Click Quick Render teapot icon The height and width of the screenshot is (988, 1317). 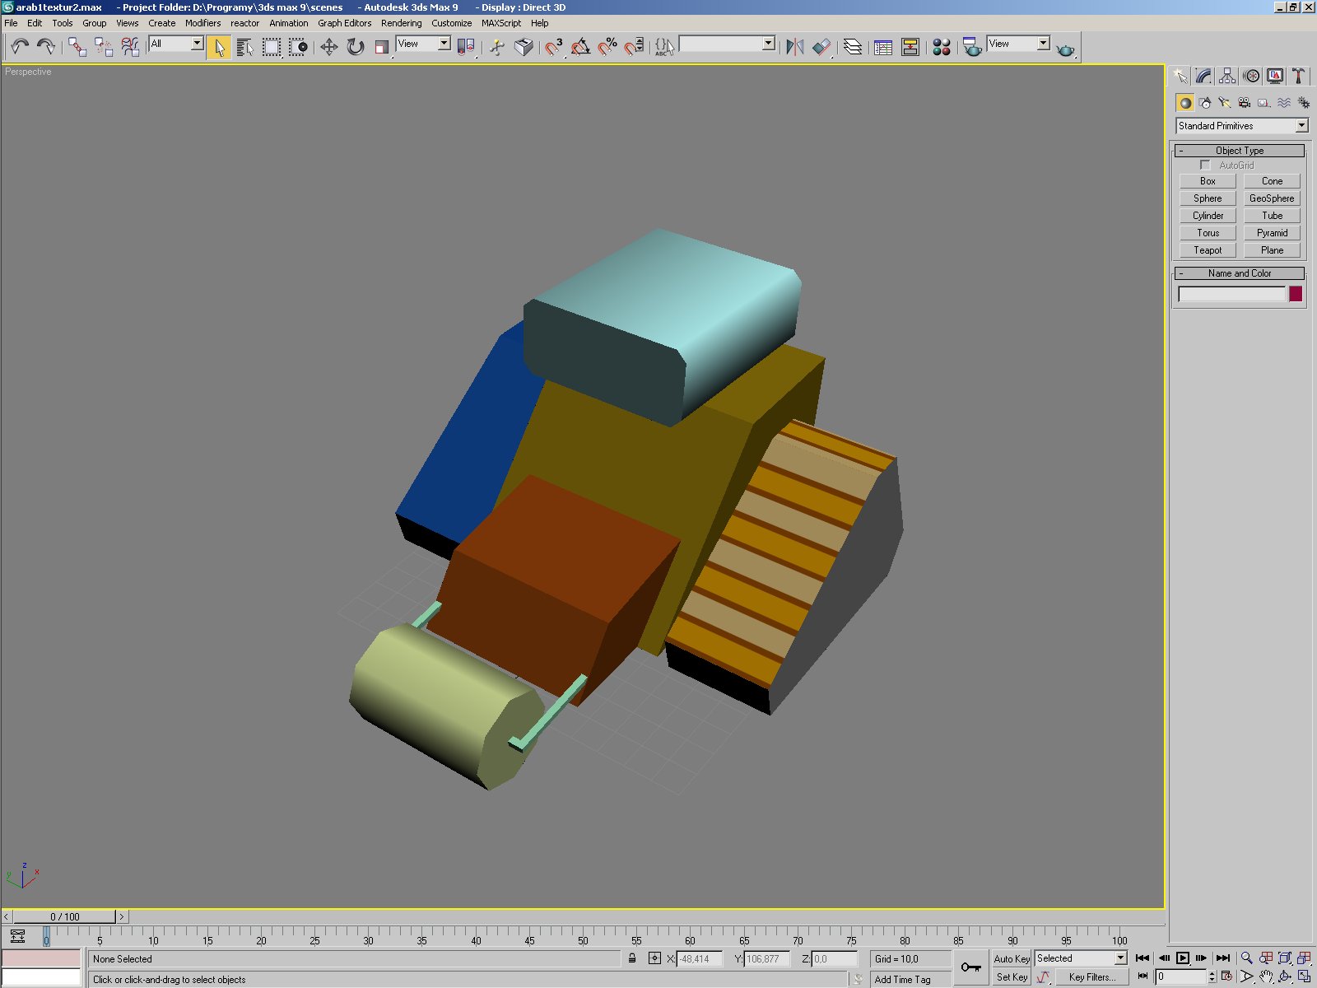point(1066,48)
